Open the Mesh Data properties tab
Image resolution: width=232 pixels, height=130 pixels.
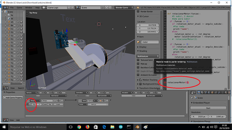223,92
